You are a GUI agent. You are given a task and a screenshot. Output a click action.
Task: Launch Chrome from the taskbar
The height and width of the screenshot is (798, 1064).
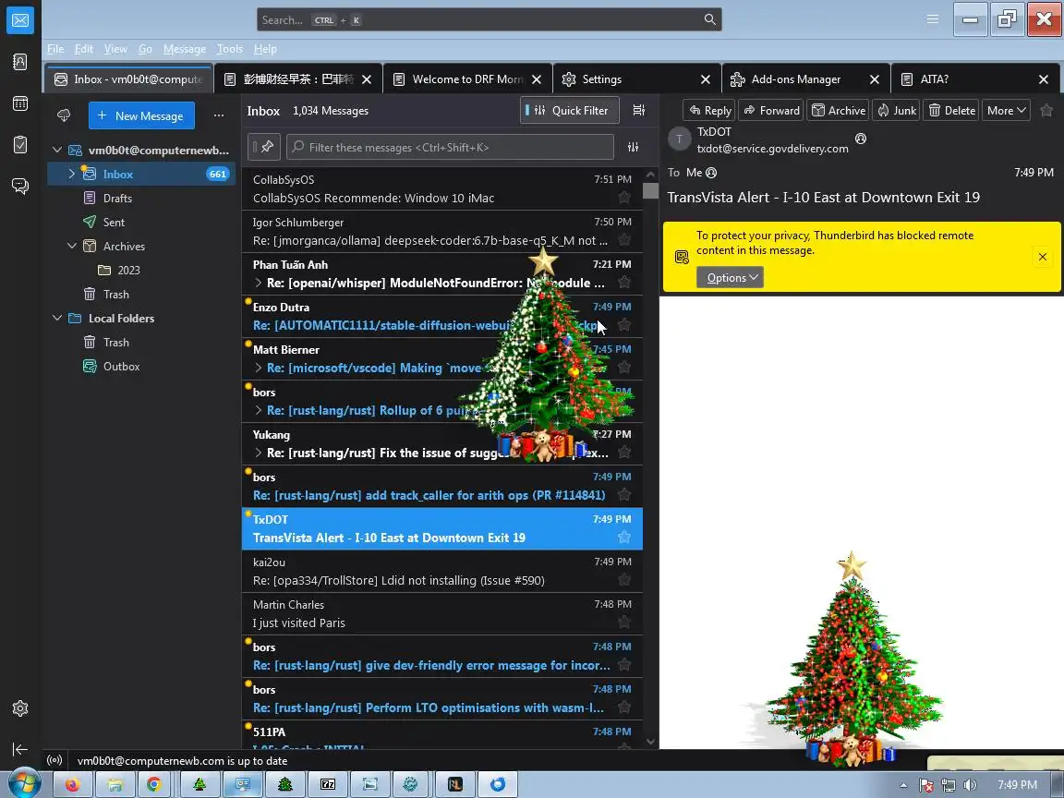click(x=155, y=784)
